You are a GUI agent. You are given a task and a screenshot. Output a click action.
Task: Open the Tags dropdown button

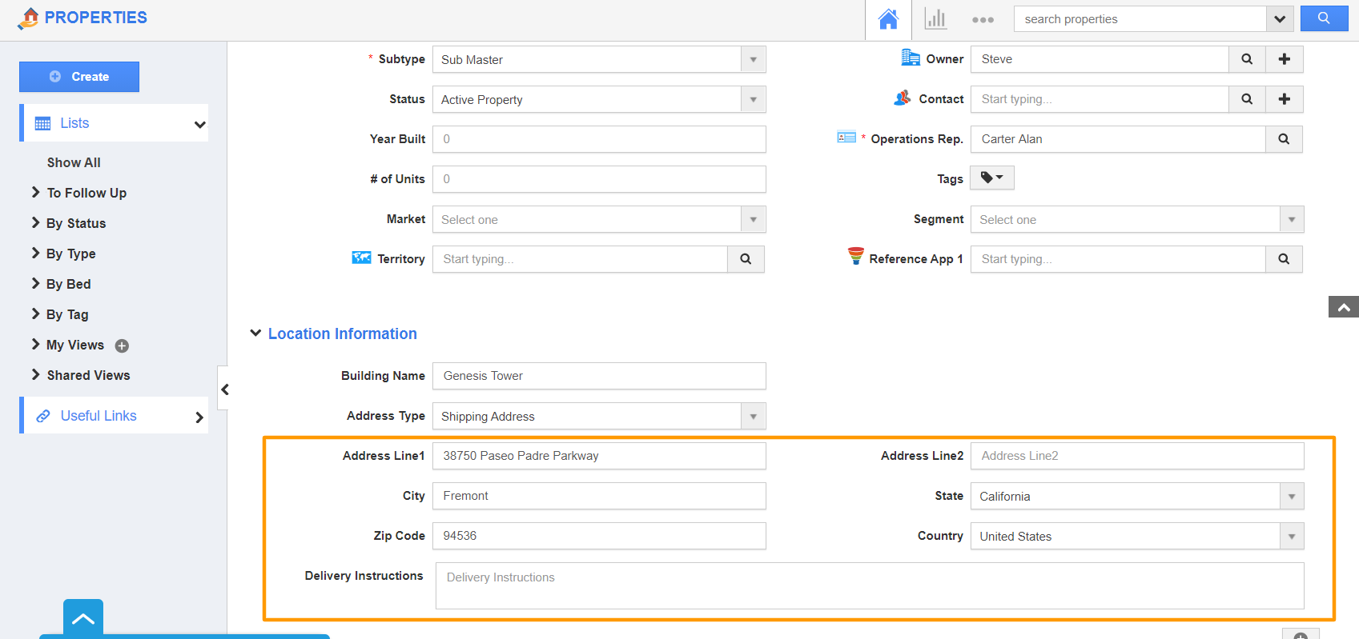click(x=991, y=178)
